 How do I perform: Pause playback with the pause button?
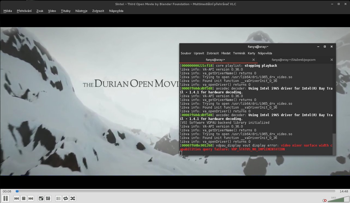coord(6,198)
